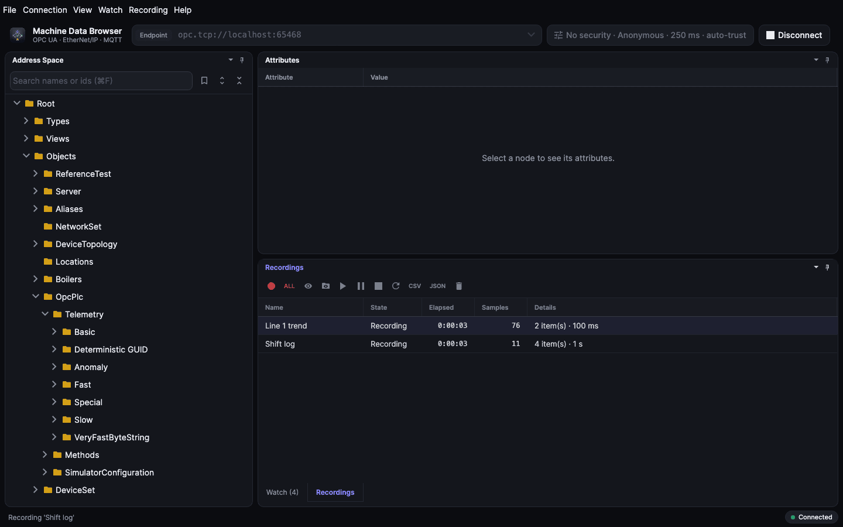Export recording as CSV
This screenshot has height=527, width=843.
[x=414, y=286]
